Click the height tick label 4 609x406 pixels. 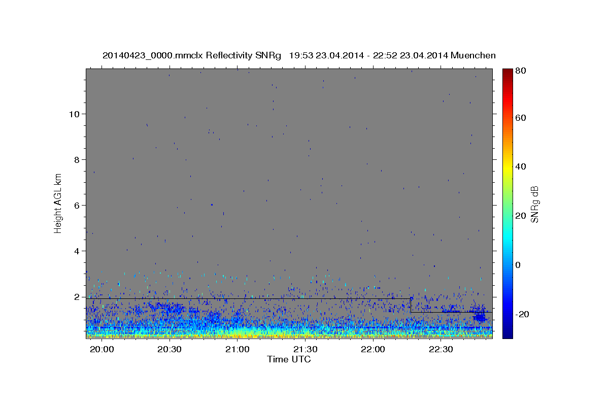pos(77,251)
